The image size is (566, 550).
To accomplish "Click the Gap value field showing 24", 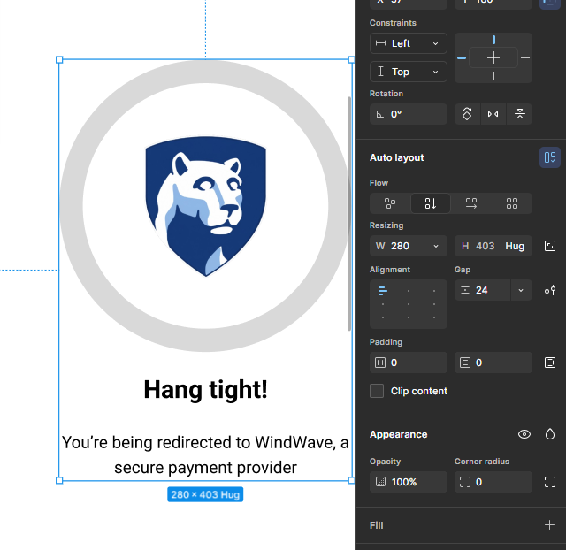I will (482, 290).
